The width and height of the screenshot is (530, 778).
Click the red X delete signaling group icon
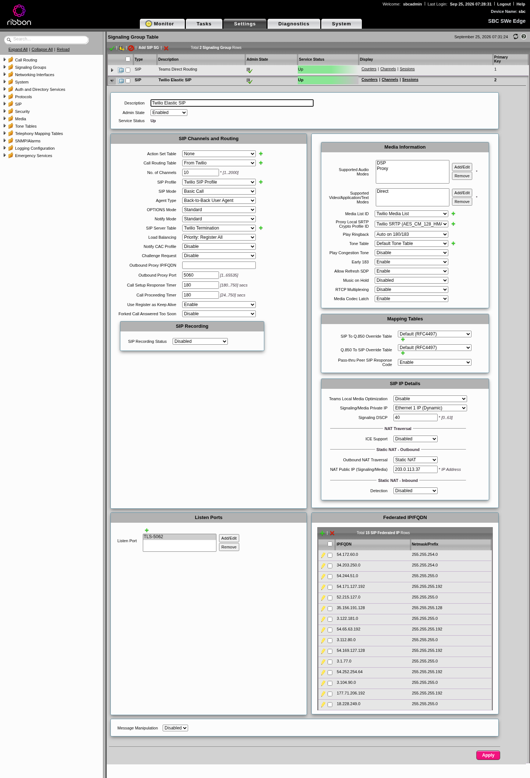pos(166,48)
